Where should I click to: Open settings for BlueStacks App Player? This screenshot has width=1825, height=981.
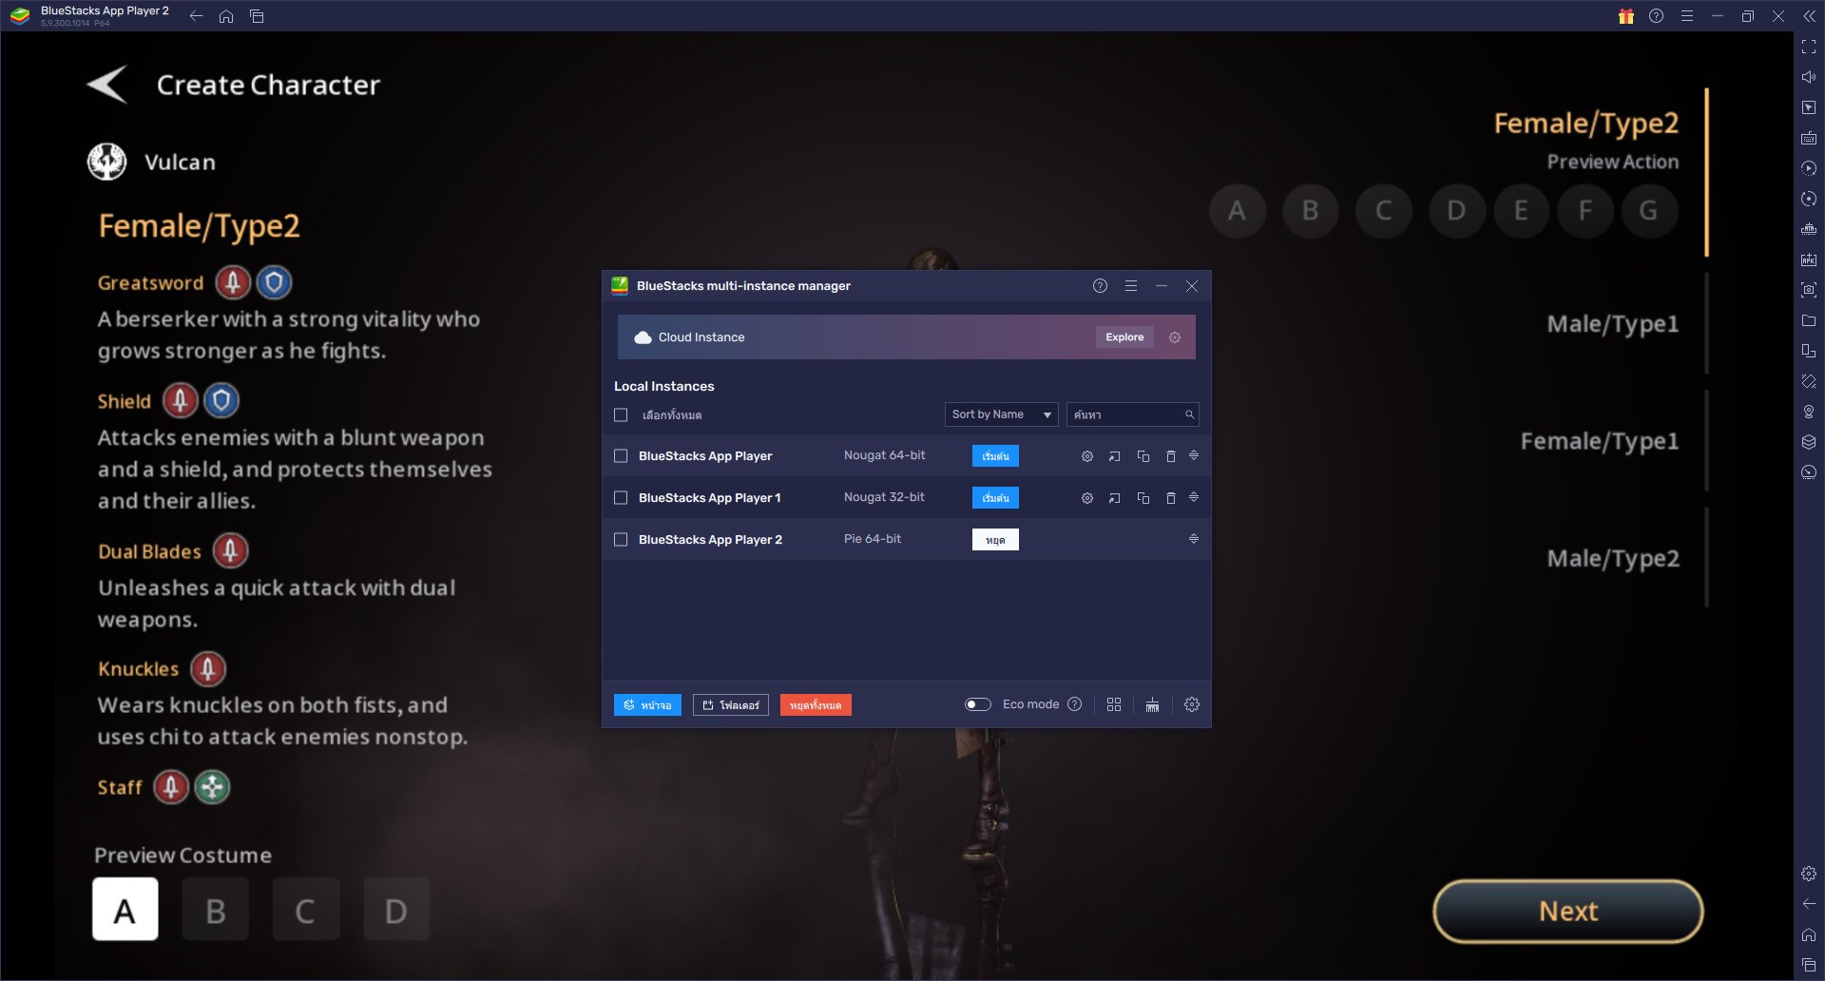(x=1087, y=456)
